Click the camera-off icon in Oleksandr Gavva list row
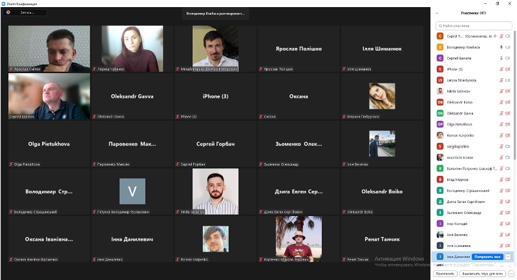 pos(508,113)
